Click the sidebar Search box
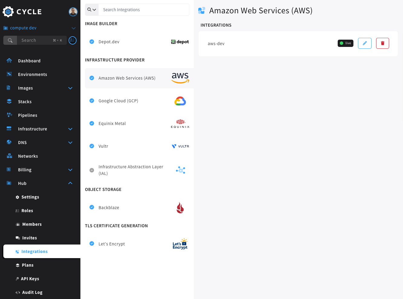The image size is (403, 299). tap(35, 40)
